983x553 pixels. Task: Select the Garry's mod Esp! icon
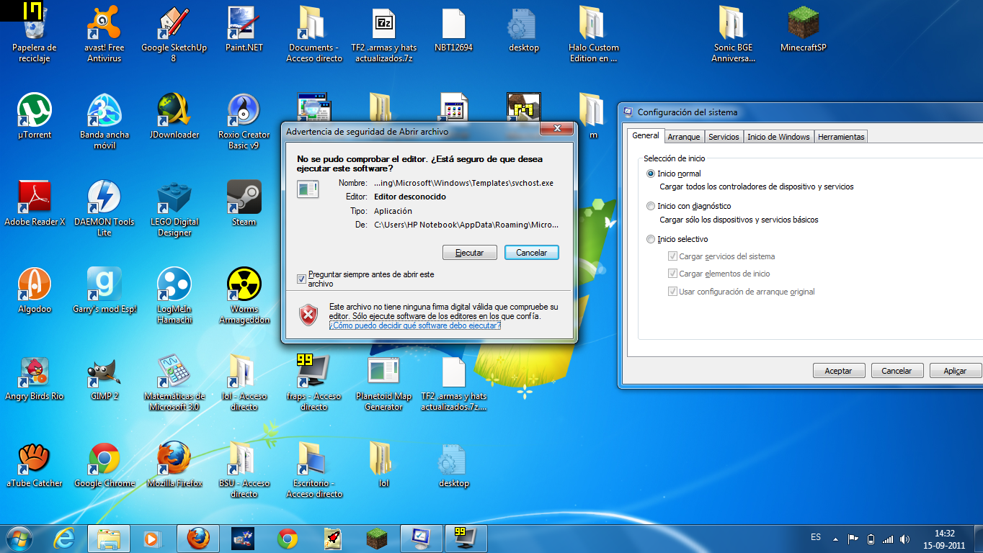point(104,291)
